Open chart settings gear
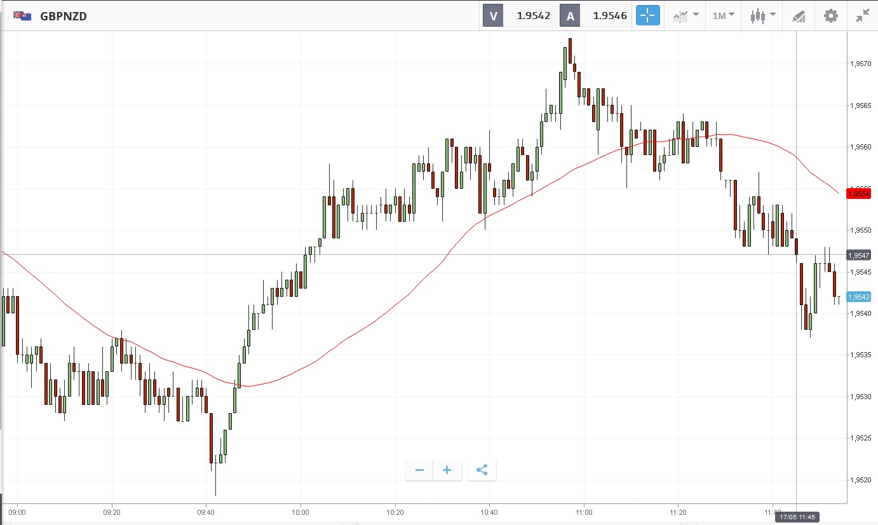 (x=830, y=16)
